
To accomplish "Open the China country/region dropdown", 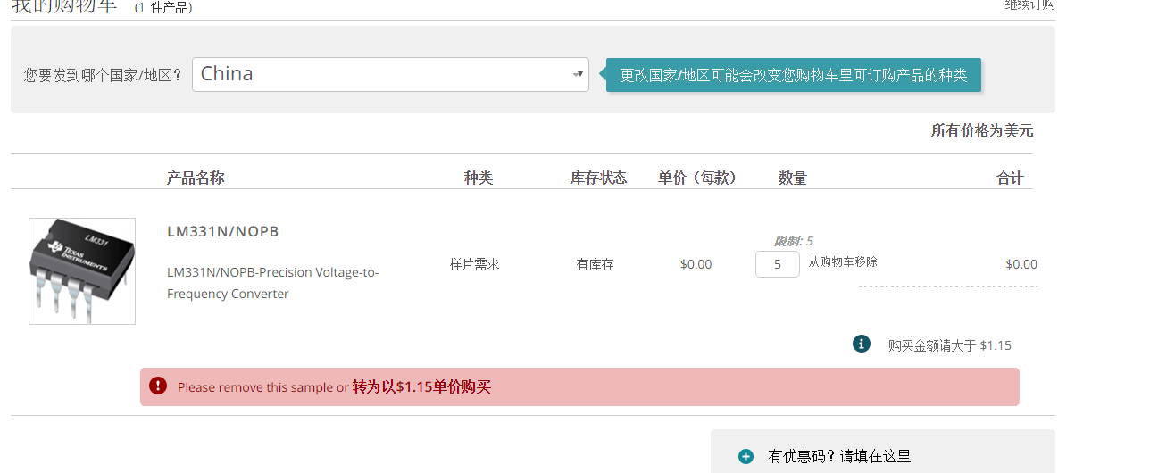I will point(390,74).
